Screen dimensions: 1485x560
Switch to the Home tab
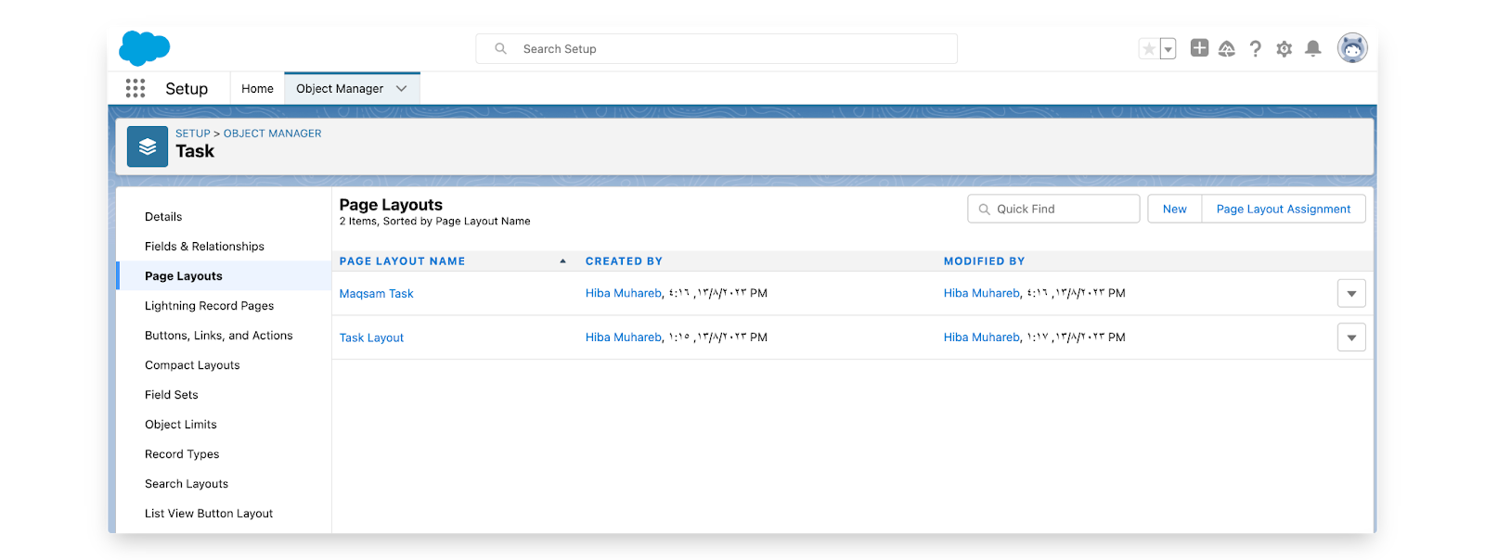pos(257,89)
